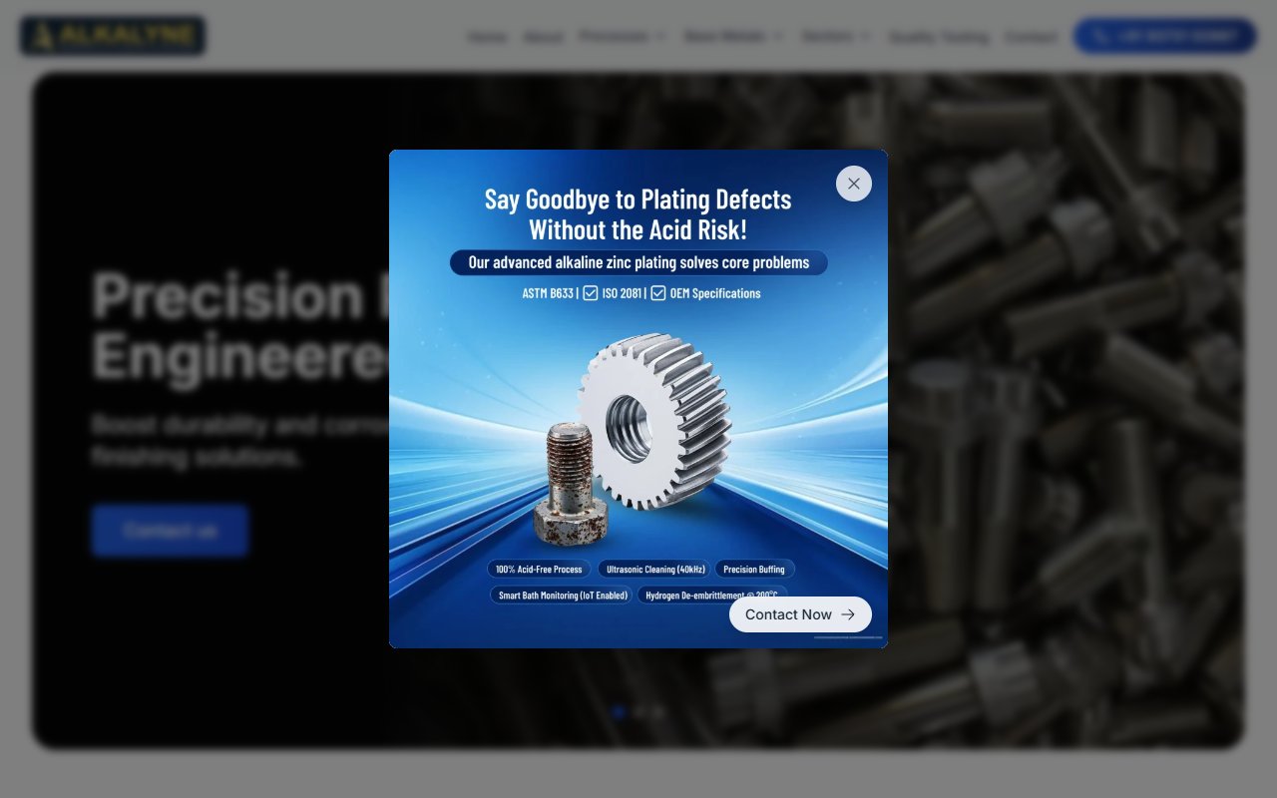1277x798 pixels.
Task: Click the blue phone number button
Action: [x=1164, y=36]
